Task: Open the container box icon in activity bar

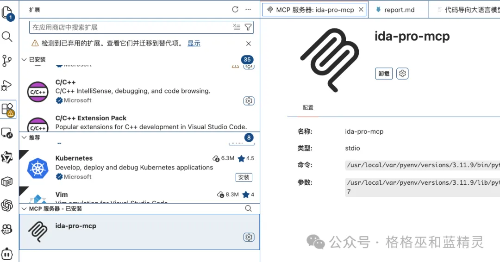Action: [7, 181]
